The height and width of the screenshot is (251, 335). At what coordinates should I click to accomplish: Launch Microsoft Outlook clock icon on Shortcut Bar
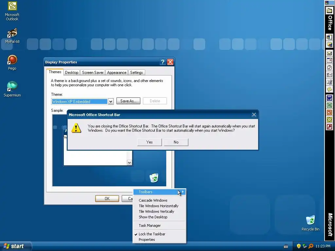coord(329,120)
